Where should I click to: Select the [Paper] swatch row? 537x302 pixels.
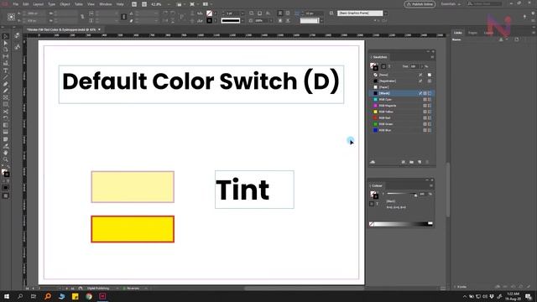pos(402,87)
